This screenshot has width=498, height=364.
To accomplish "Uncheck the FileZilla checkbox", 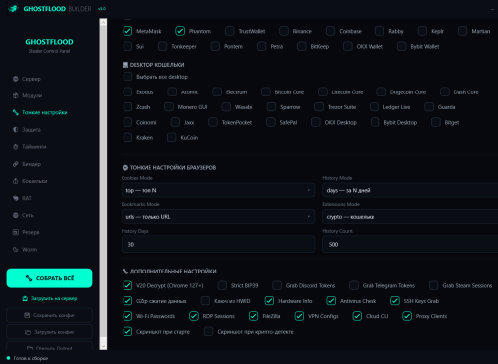I will pos(254,316).
